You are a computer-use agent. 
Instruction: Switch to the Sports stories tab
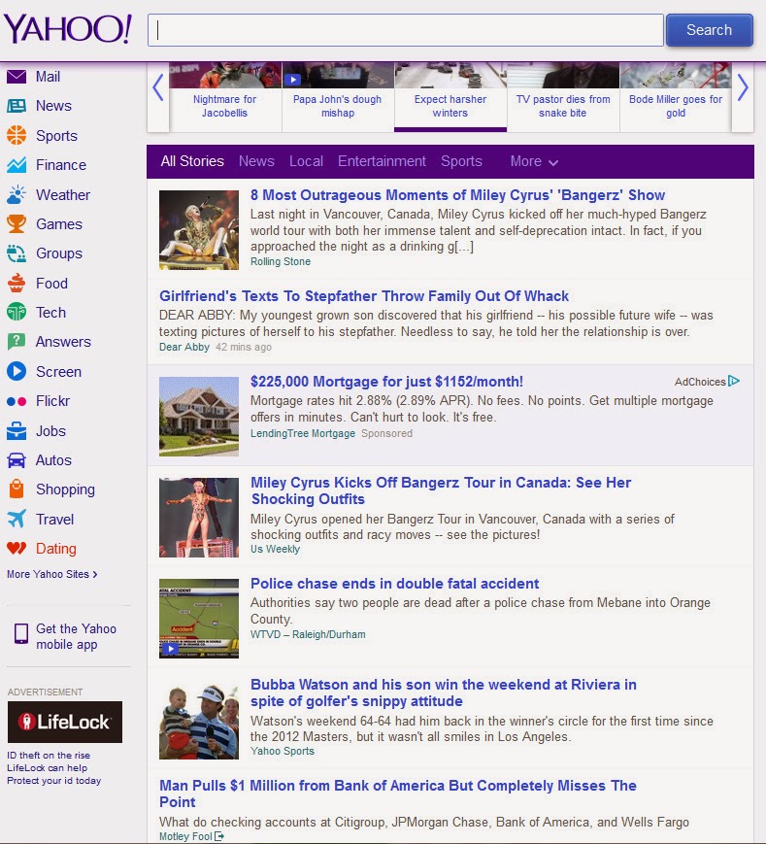click(461, 161)
